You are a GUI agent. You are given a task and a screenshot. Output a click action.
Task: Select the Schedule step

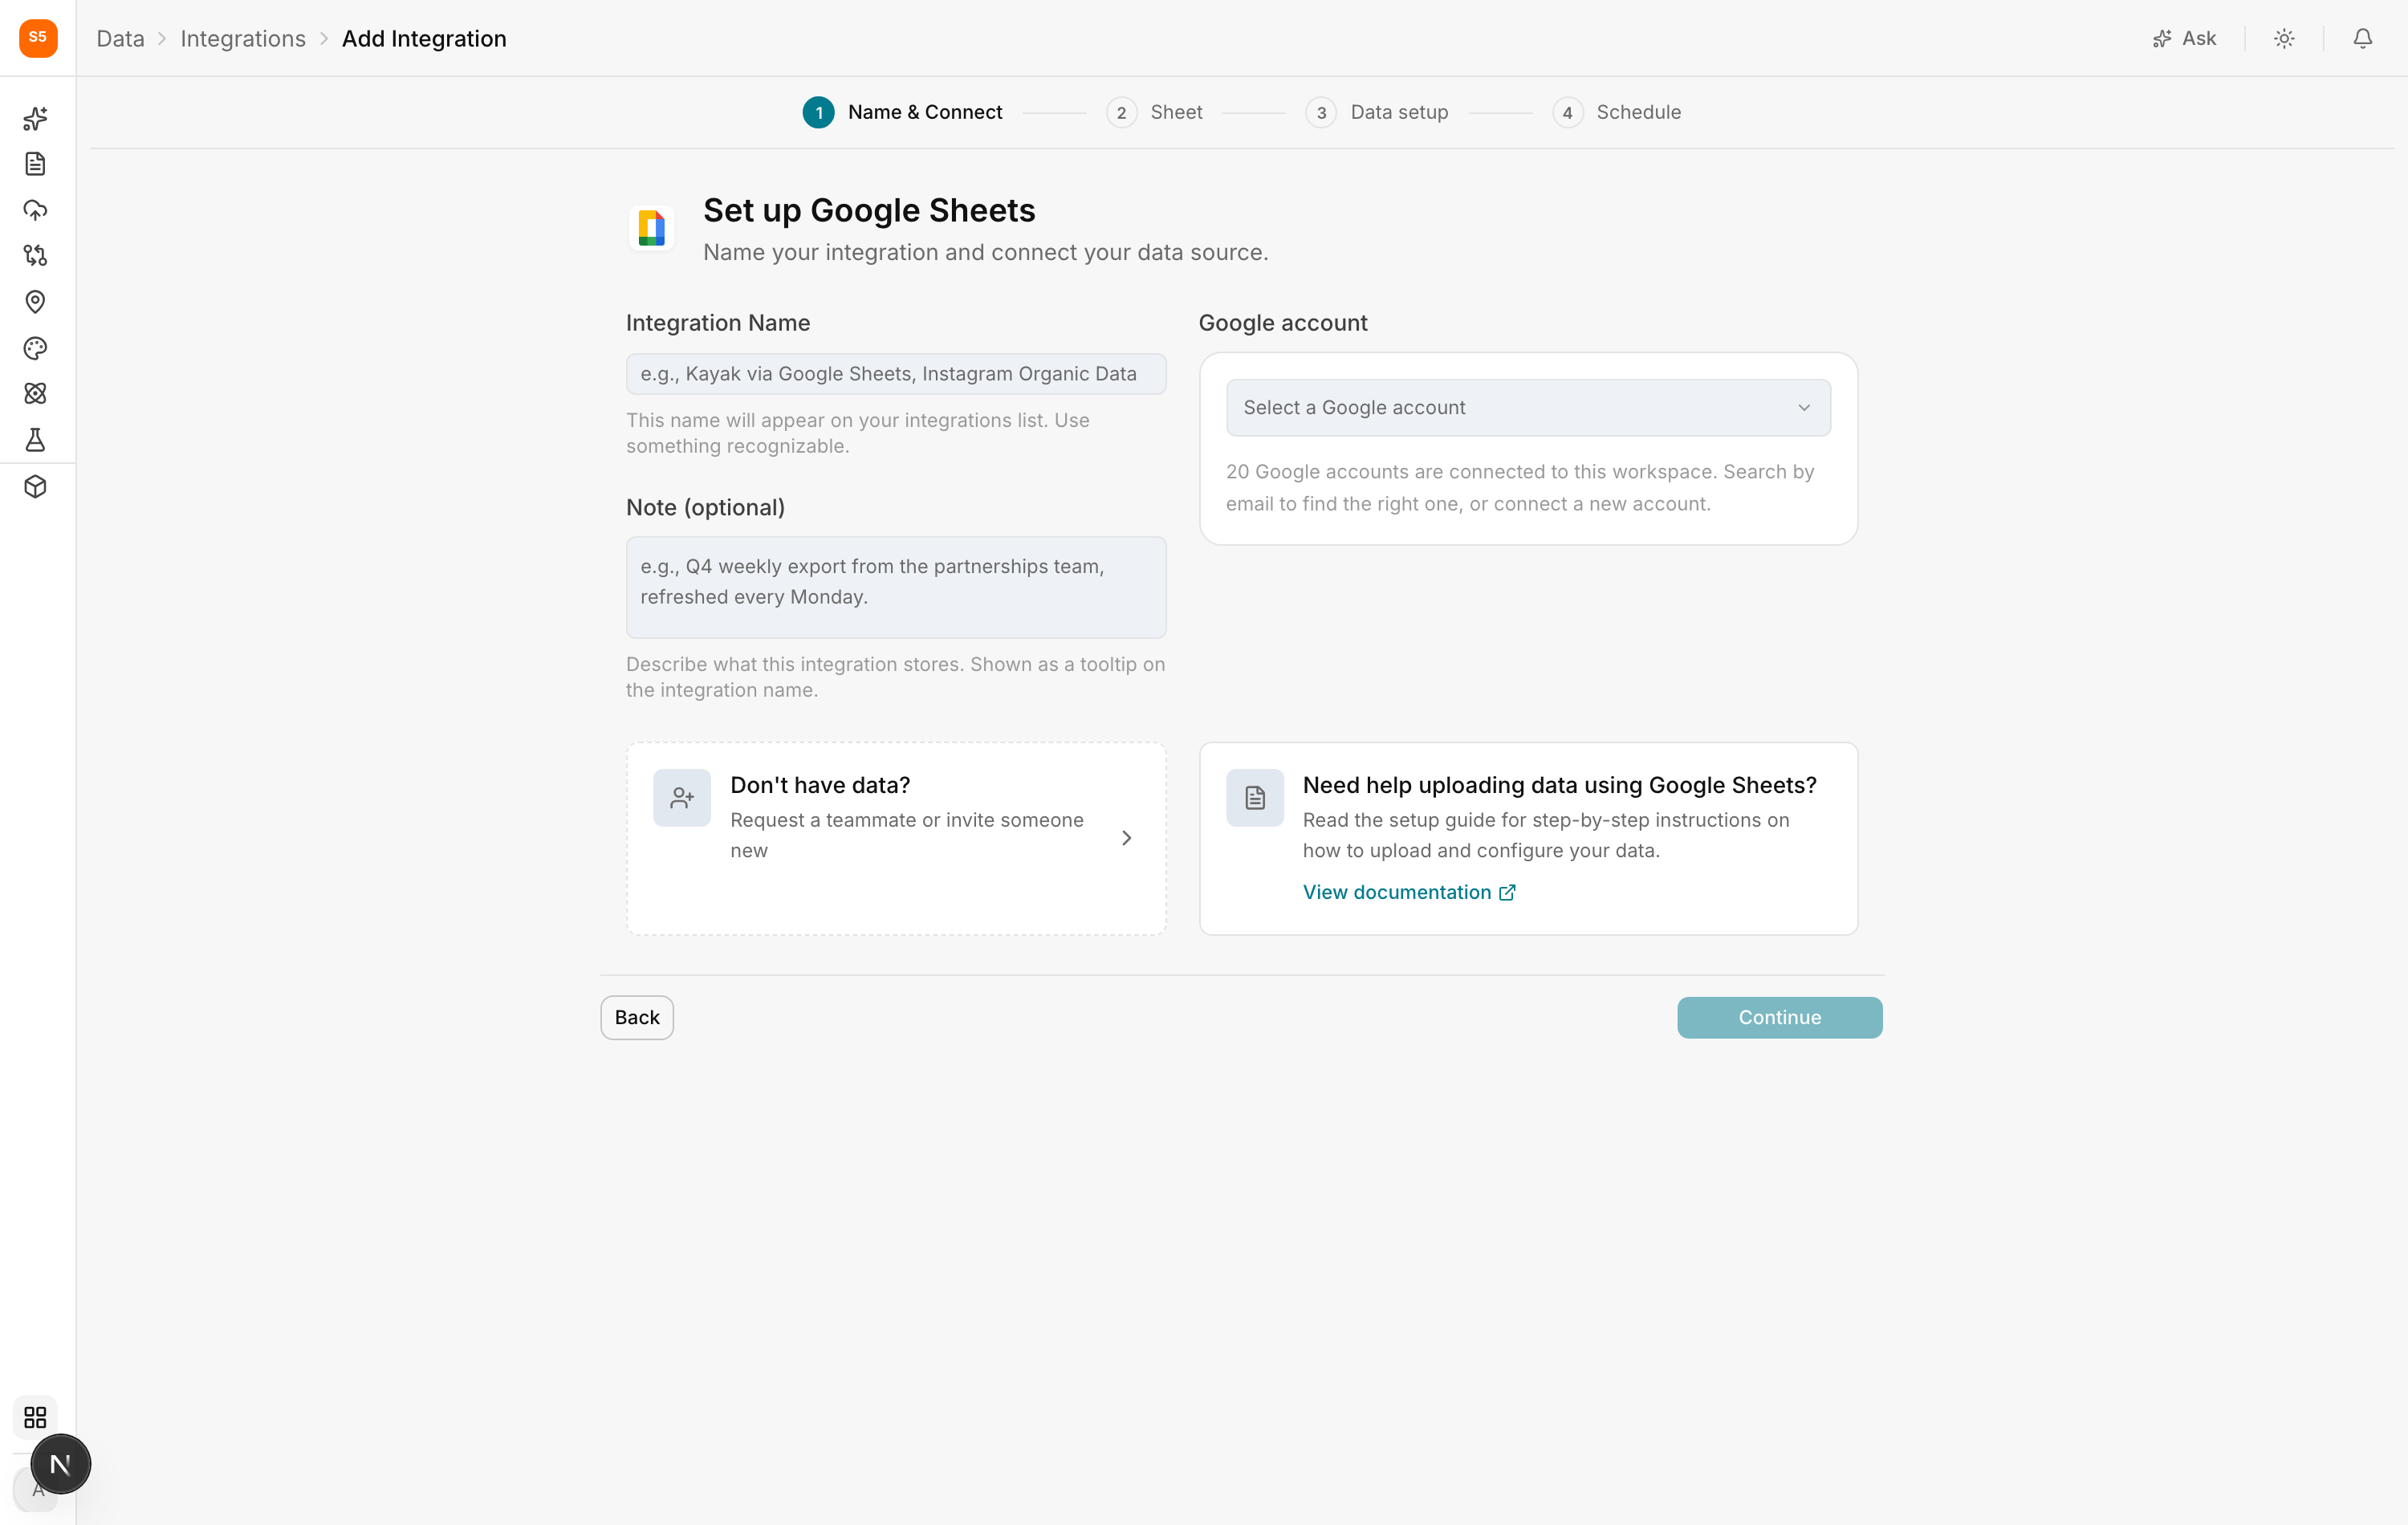pos(1617,112)
